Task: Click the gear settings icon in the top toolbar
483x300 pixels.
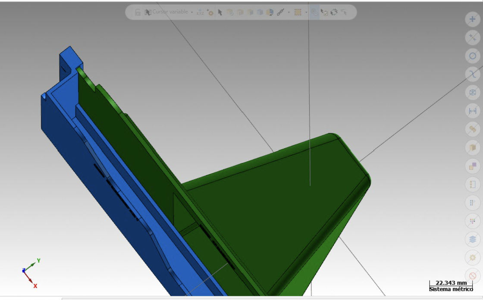Action: click(x=211, y=13)
